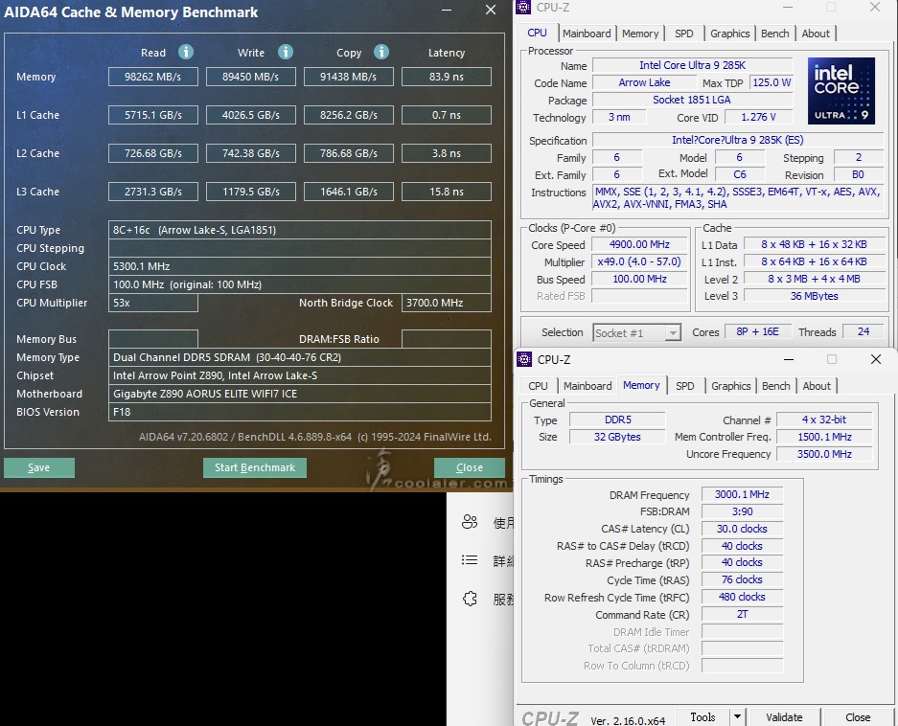898x726 pixels.
Task: Open the Mainboard tab in the top CPU-Z window
Action: coord(587,34)
